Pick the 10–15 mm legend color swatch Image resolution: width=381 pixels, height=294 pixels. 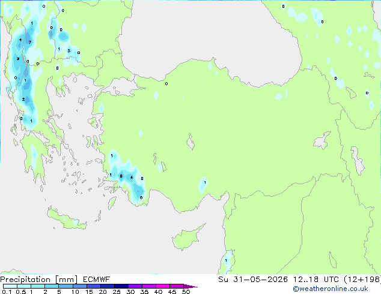coord(79,286)
